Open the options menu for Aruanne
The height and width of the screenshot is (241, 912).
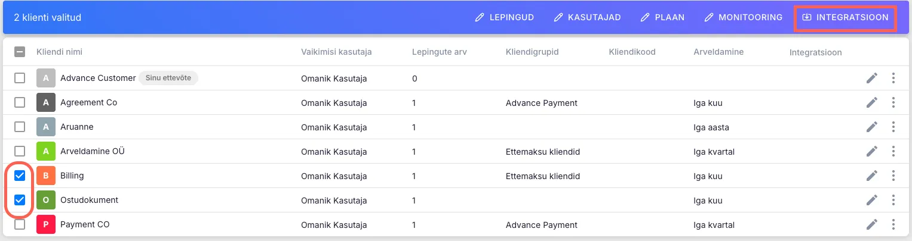point(893,127)
